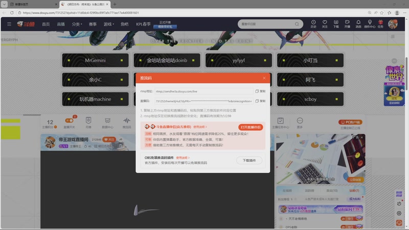This screenshot has height=230, width=409.
Task: Reload the page in the browser
Action: 12,12
